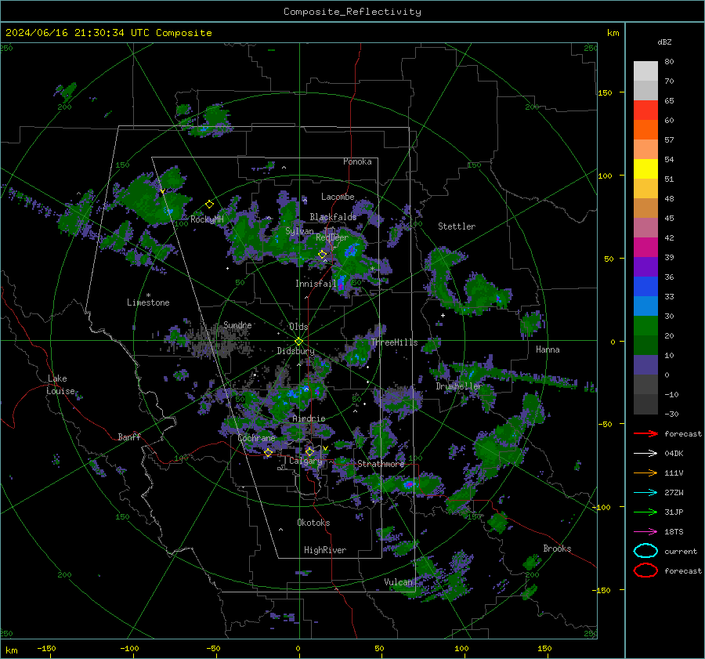Click the Sylvan label
Image resolution: width=705 pixels, height=659 pixels.
pyautogui.click(x=299, y=231)
